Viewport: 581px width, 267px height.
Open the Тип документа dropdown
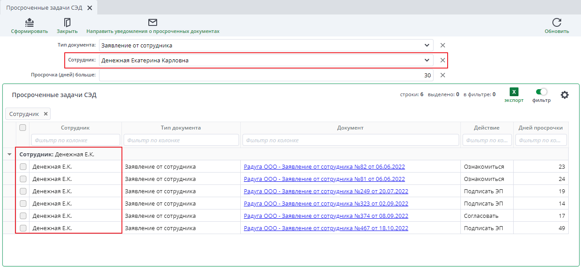pos(427,45)
